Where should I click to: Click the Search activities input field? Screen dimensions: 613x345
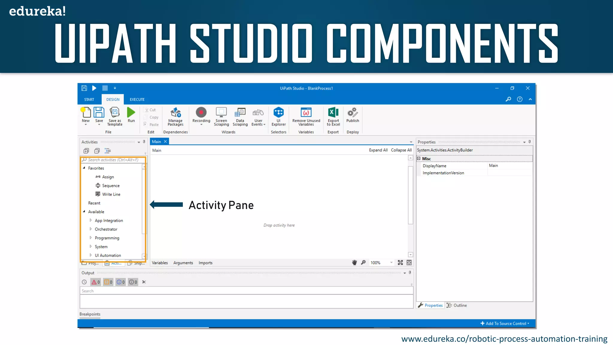(113, 160)
